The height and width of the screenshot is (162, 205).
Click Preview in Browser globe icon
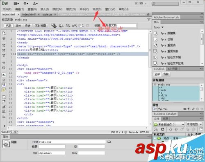[61, 25]
